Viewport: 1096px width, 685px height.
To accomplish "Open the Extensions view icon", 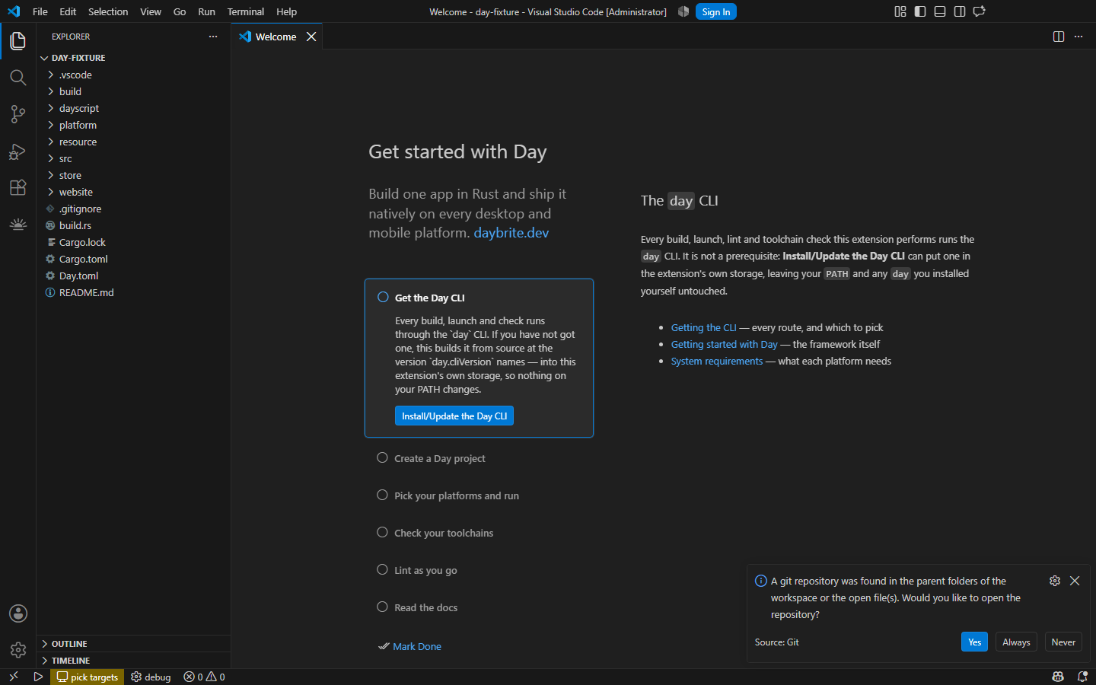I will 18,187.
